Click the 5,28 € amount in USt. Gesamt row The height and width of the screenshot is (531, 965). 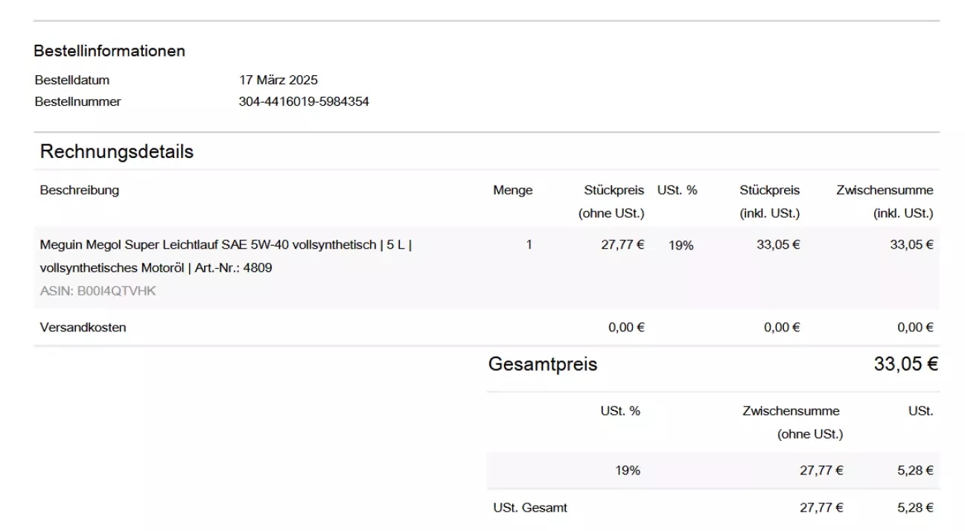click(x=915, y=508)
